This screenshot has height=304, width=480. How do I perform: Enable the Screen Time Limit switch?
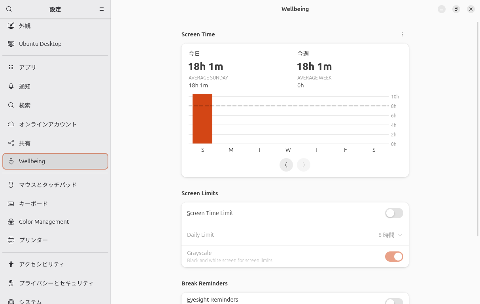click(x=394, y=213)
